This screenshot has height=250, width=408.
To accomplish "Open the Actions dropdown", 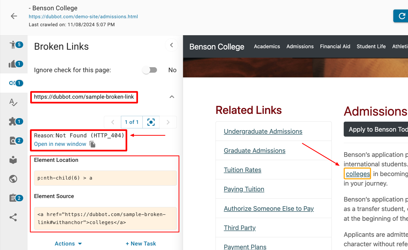I will point(68,244).
